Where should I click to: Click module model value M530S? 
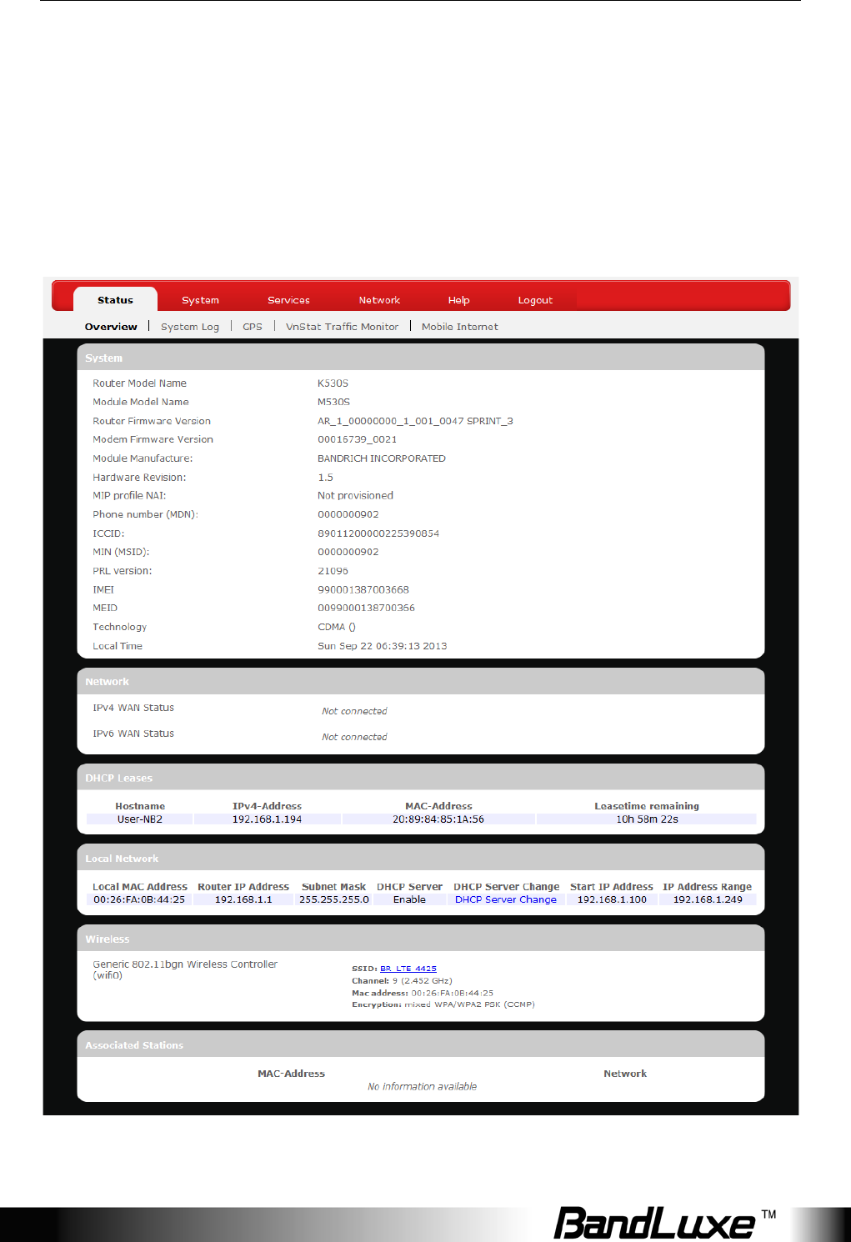[x=333, y=402]
